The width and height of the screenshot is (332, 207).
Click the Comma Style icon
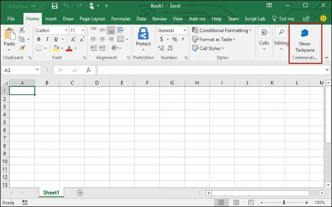pos(183,39)
